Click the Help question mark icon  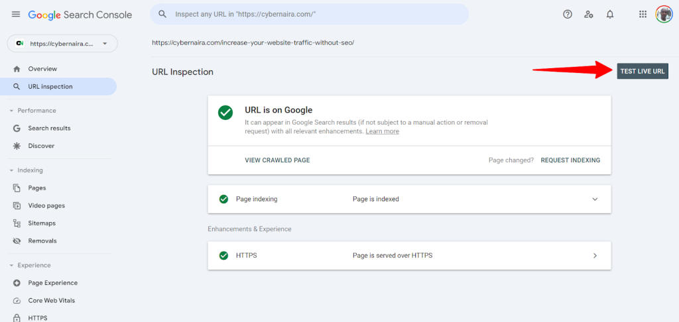[x=568, y=15]
